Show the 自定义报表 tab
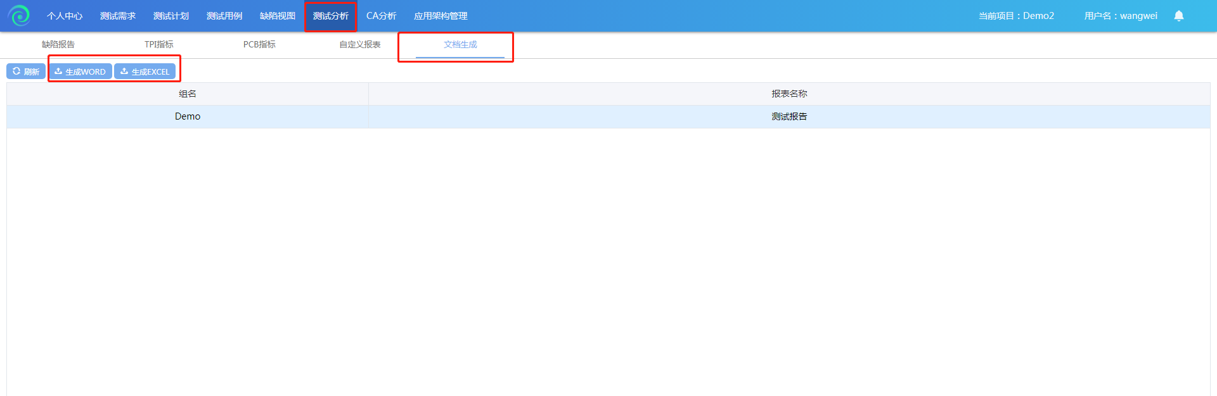This screenshot has width=1217, height=396. point(360,44)
